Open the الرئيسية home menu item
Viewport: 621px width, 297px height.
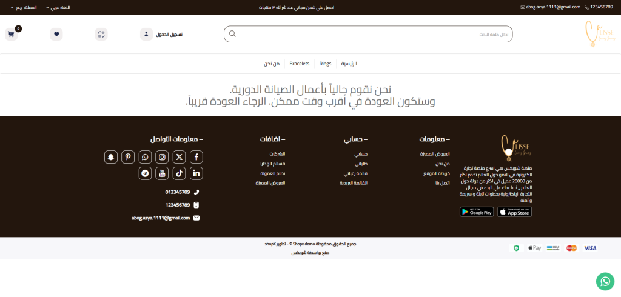point(349,63)
